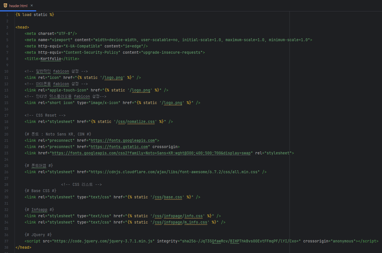
Task: Click the "short icon" rel value
Action: point(61,103)
